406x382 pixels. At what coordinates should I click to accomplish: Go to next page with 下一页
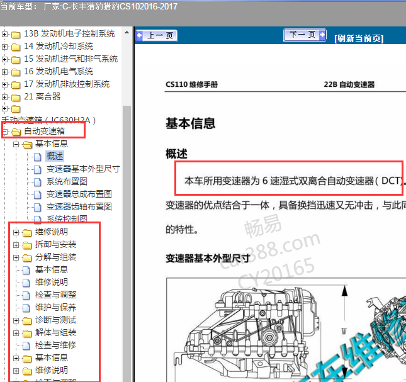point(305,35)
